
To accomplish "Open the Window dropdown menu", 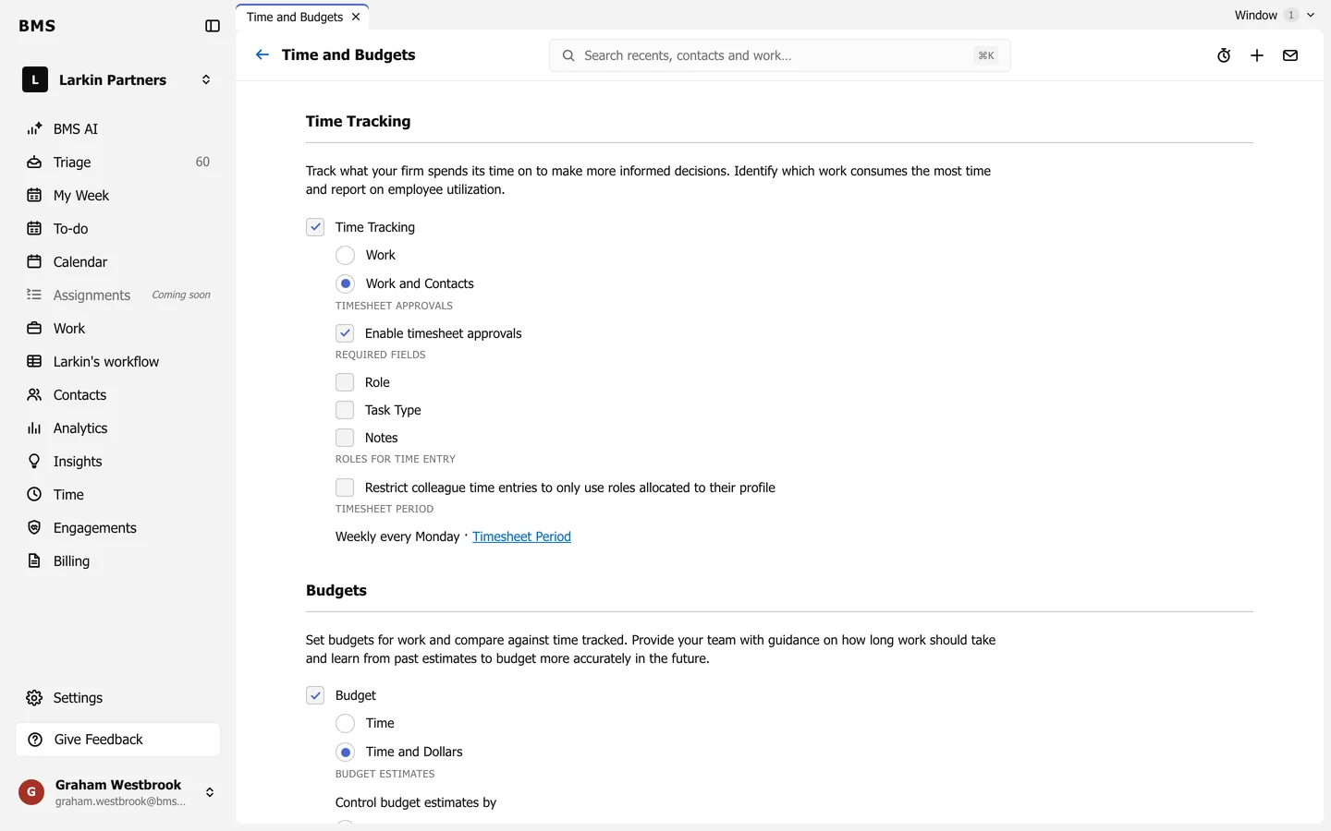I will pos(1275,15).
